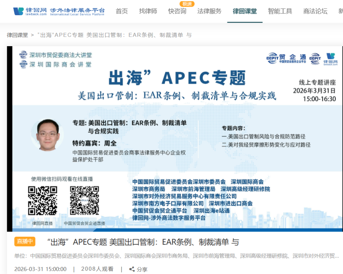Go to 找律师 in the navigation

pos(148,11)
